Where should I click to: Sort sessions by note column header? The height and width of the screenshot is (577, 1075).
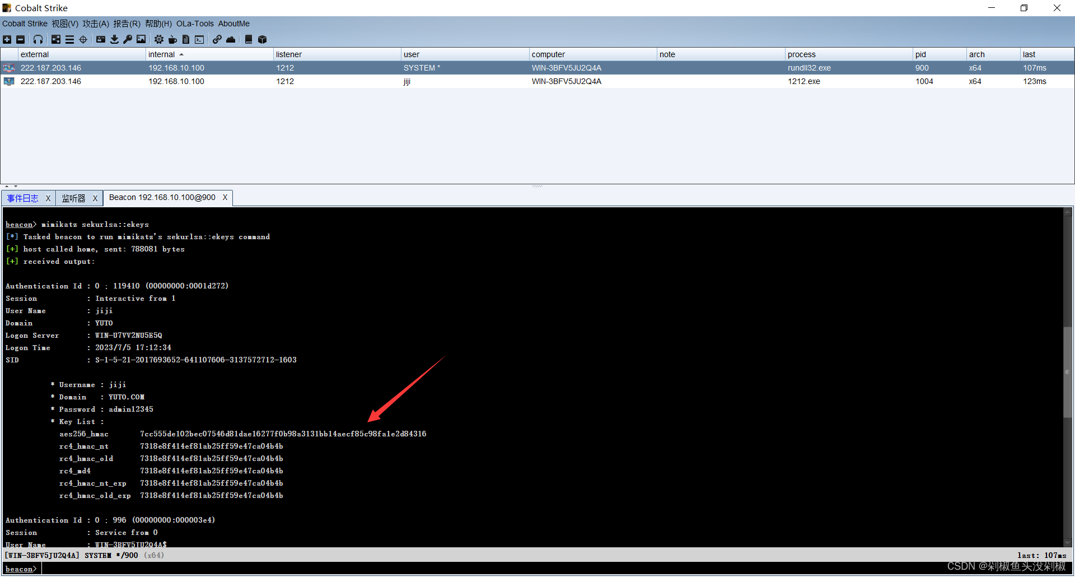click(721, 54)
